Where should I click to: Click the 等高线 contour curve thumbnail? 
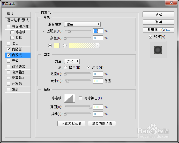coord(69,98)
